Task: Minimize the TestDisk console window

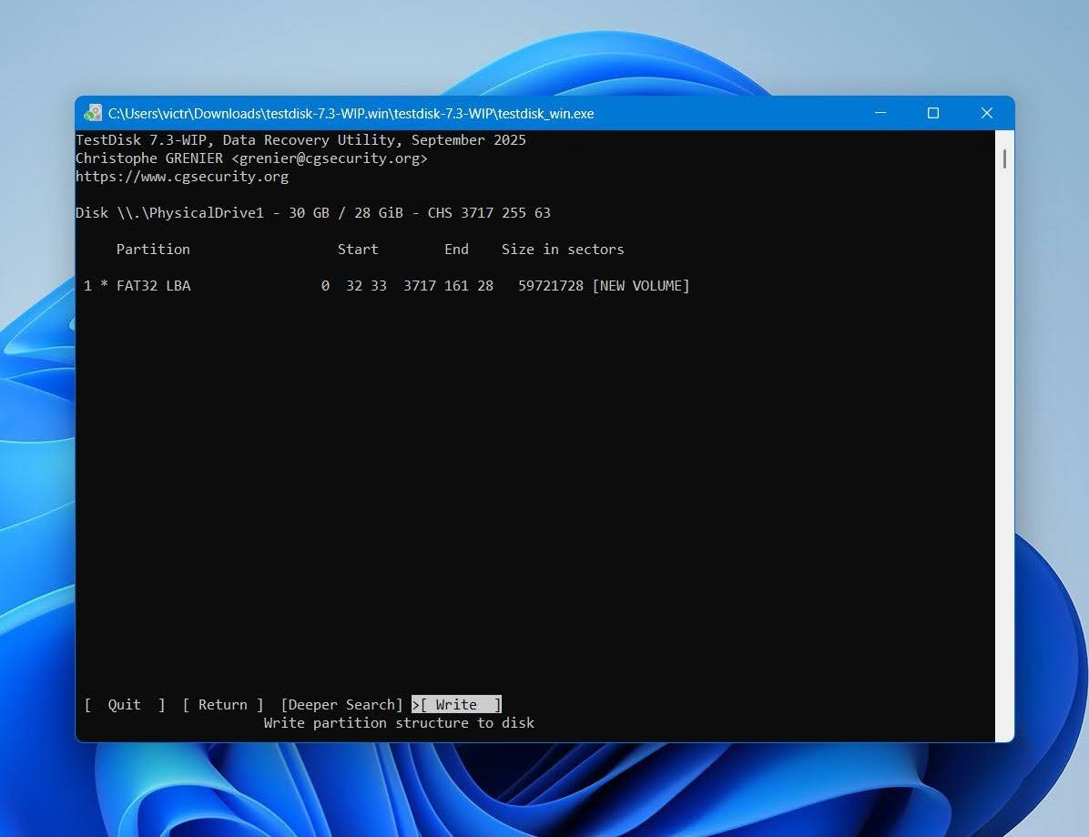Action: coord(880,113)
